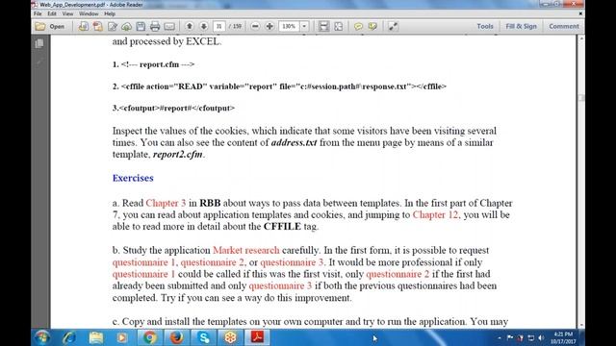Show page thumbnails in left navigation pane
616x346 pixels.
[39, 43]
